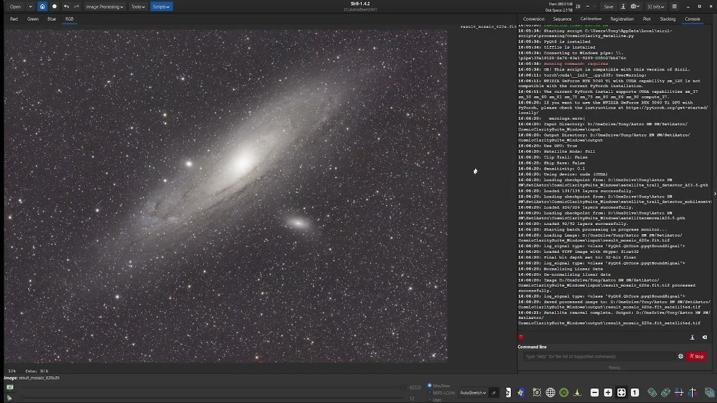
Task: Click the Save button
Action: [608, 7]
